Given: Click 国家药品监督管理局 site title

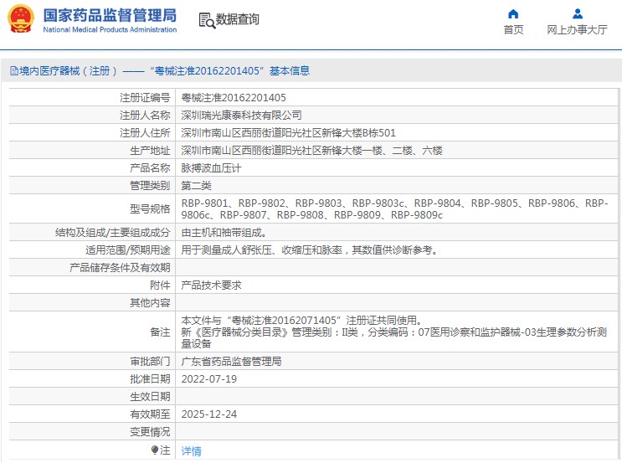Looking at the screenshot, I should [x=110, y=15].
